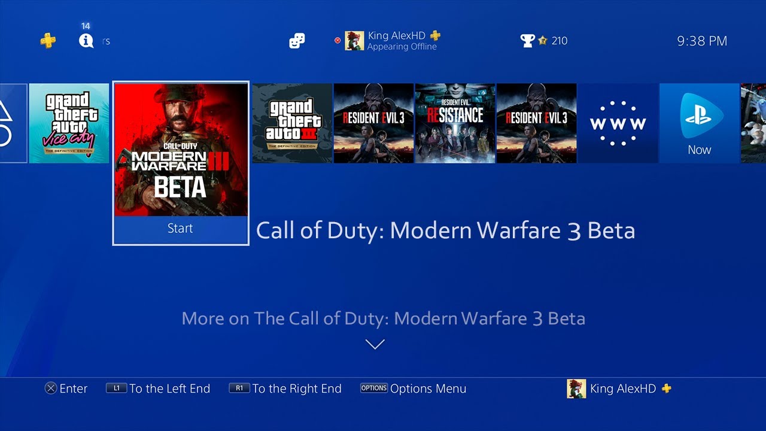This screenshot has height=431, width=766.
Task: Open the PlayStation Plus icon in top bar
Action: tap(48, 41)
